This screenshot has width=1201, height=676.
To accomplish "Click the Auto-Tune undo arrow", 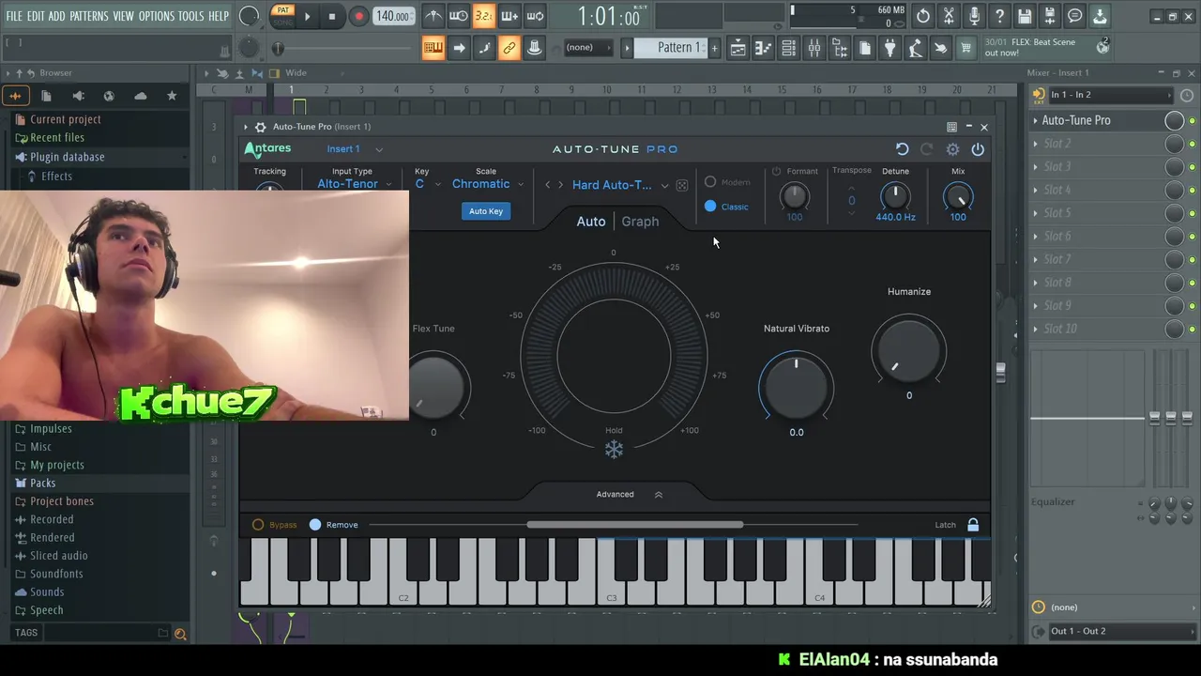I will tap(902, 149).
